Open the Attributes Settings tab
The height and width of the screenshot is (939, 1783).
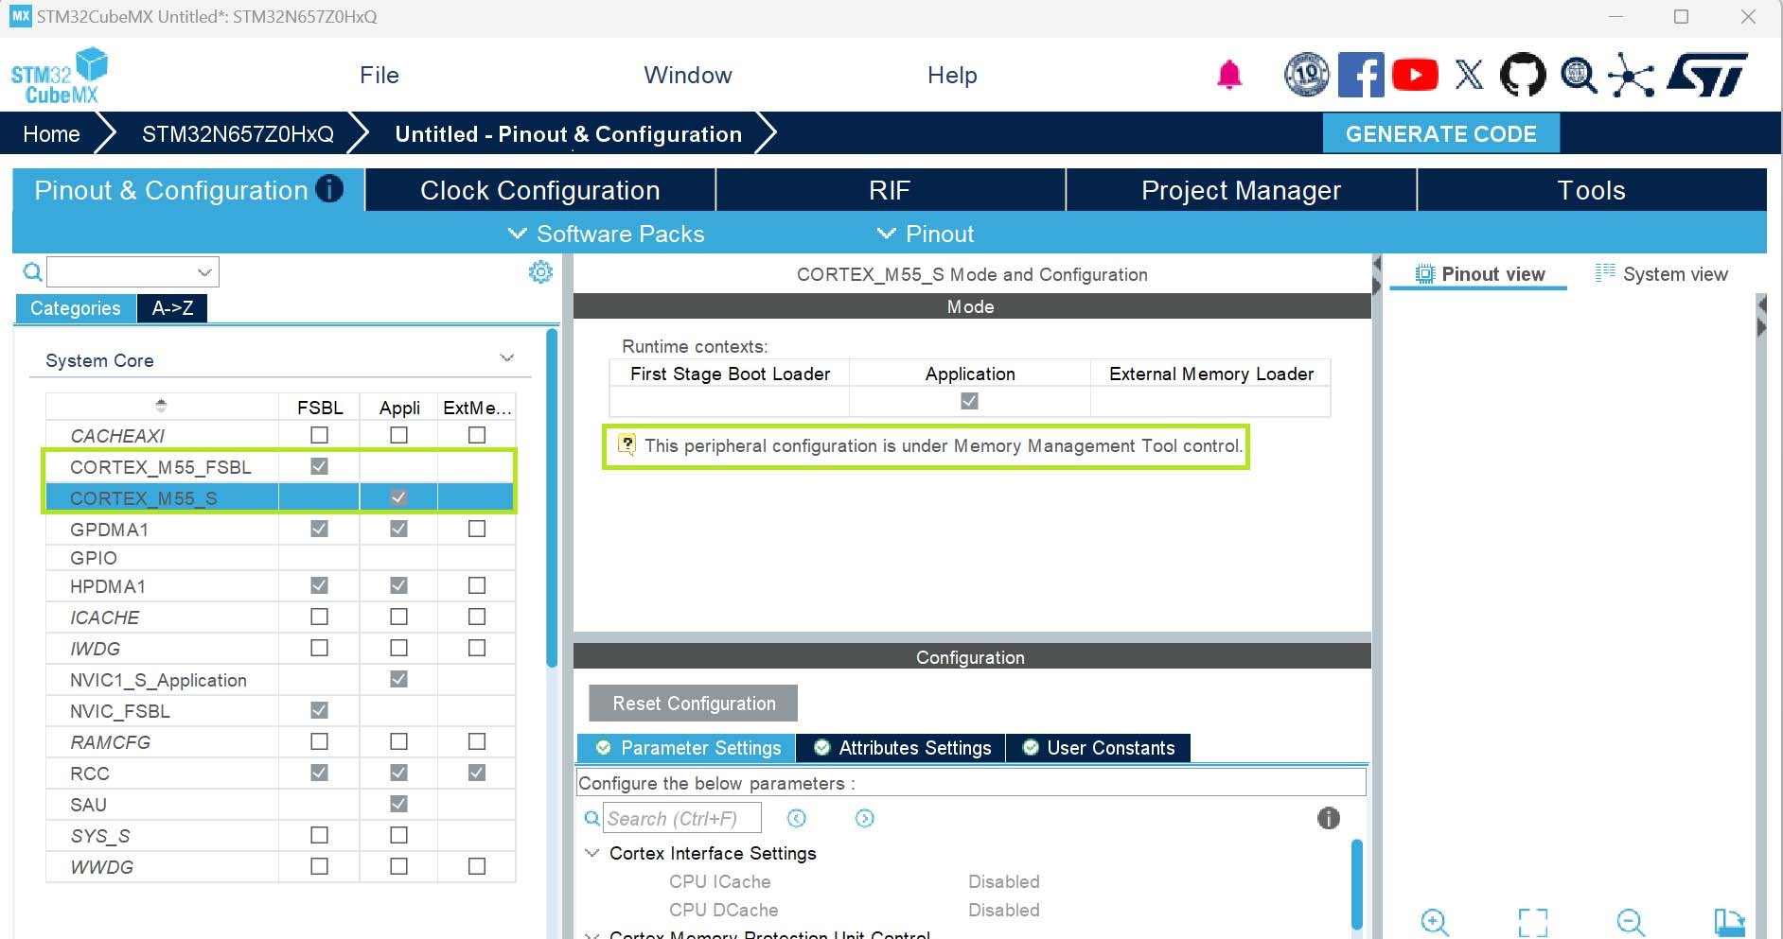[903, 748]
